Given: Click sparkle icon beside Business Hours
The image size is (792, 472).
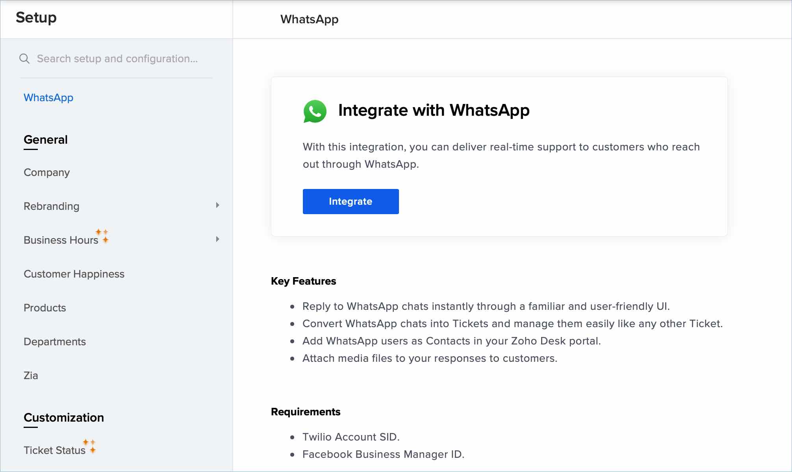Looking at the screenshot, I should (102, 235).
